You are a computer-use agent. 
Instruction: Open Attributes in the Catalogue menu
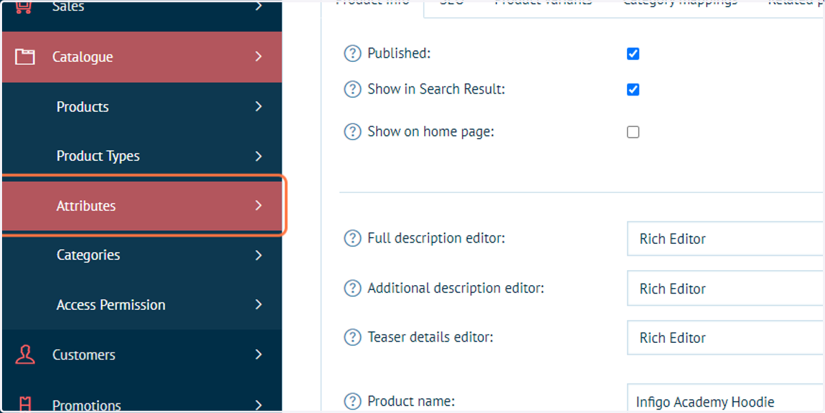pyautogui.click(x=142, y=205)
